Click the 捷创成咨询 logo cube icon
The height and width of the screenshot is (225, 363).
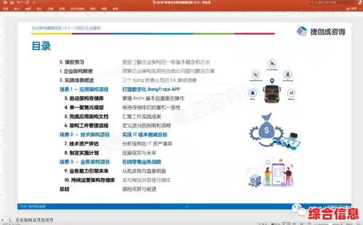[x=302, y=31]
